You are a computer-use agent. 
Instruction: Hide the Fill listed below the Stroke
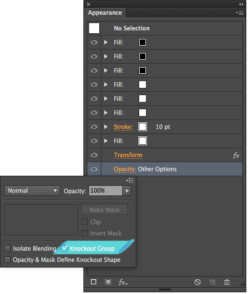point(94,141)
